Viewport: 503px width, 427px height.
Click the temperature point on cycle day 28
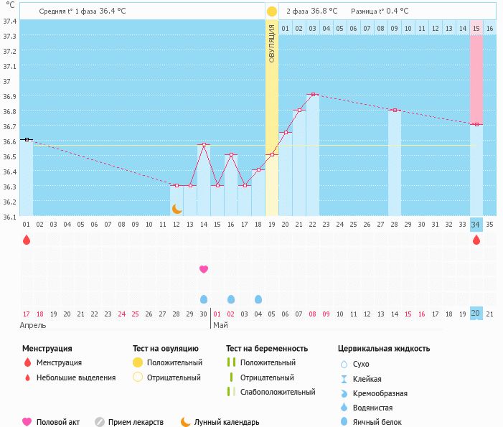click(x=394, y=110)
